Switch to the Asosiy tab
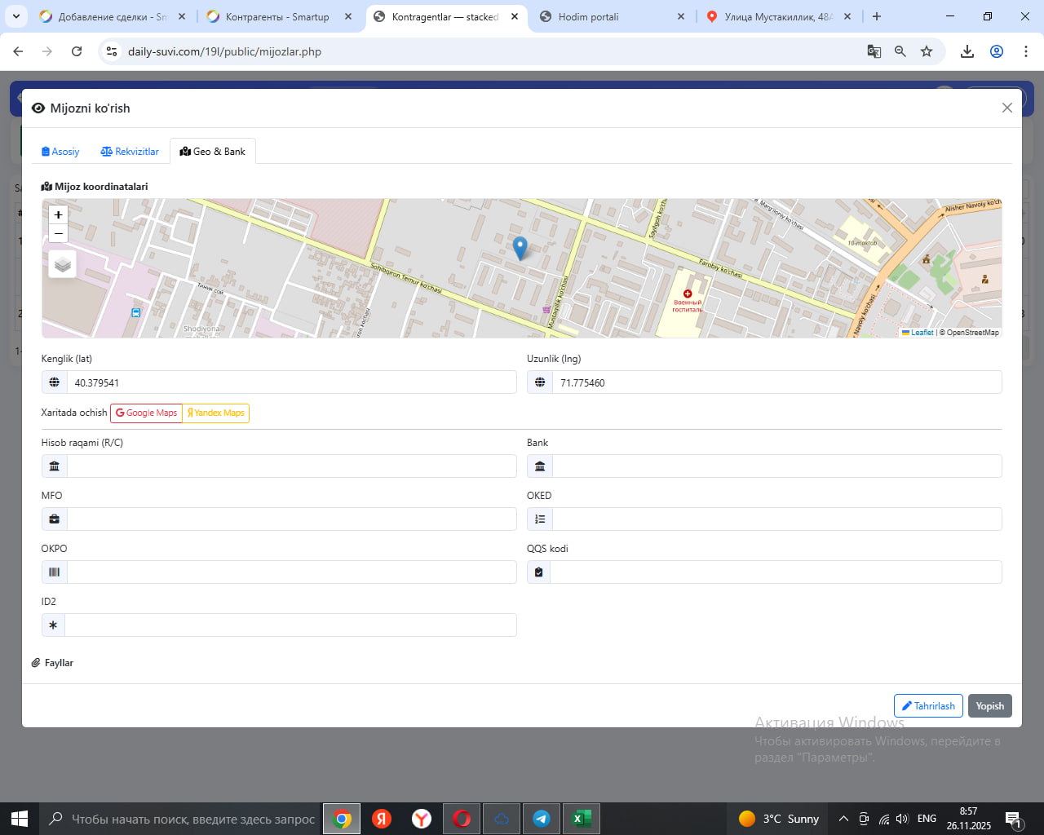This screenshot has width=1044, height=835. click(60, 152)
